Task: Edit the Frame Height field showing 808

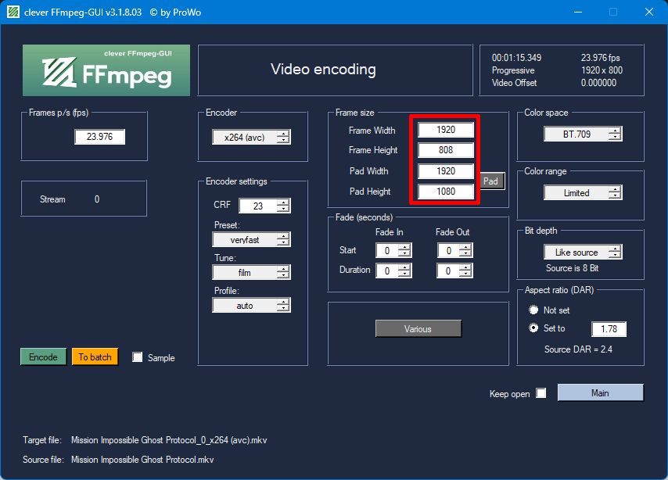Action: coord(446,150)
